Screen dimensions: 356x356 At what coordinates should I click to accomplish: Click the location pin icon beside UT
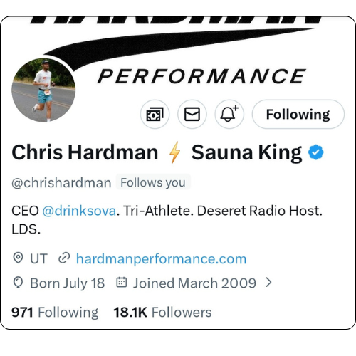point(18,258)
